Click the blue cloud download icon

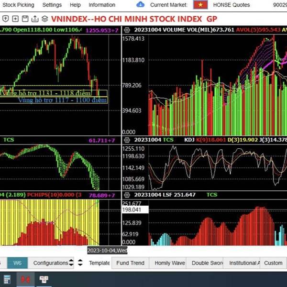tap(140, 5)
